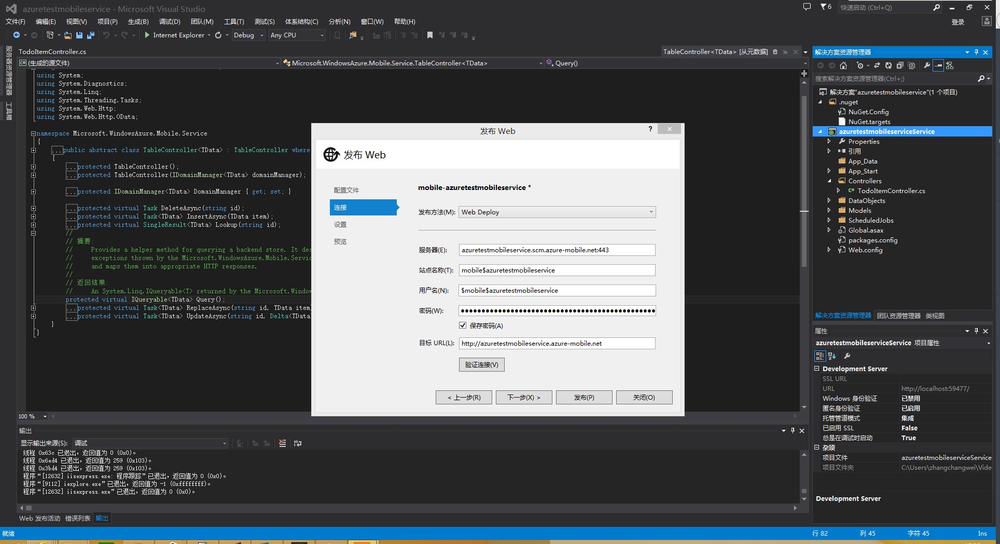
Task: Click the properties wrench in Solution Explorer toolbar
Action: click(x=927, y=65)
